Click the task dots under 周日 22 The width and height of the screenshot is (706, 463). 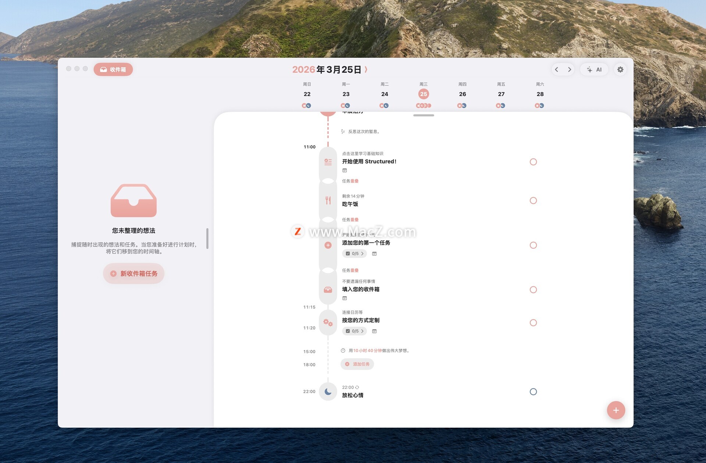click(x=306, y=105)
